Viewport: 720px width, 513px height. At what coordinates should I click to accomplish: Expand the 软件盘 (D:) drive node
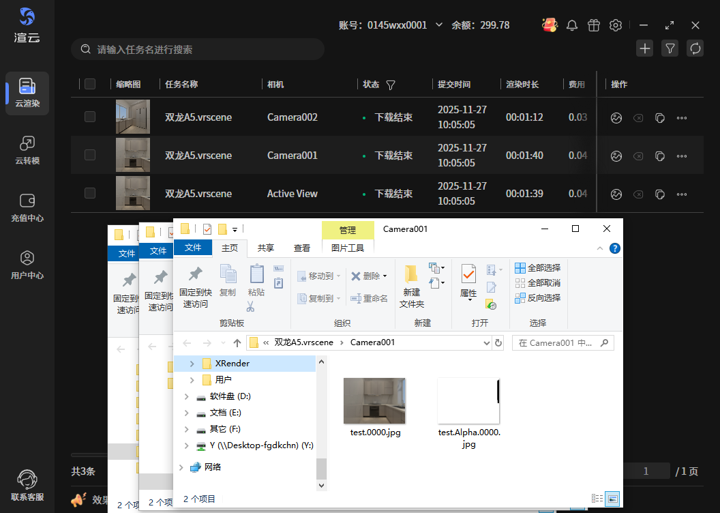click(187, 396)
